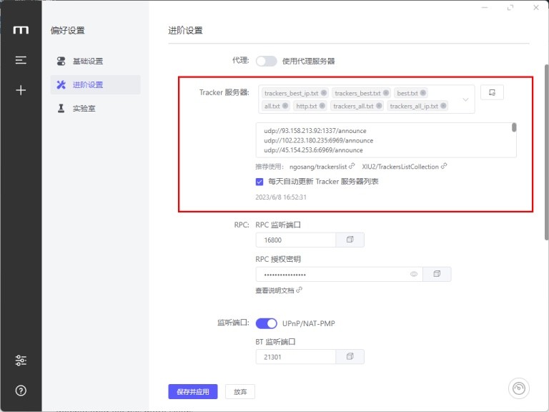Expand the Tracker source dropdown arrow

pyautogui.click(x=465, y=99)
